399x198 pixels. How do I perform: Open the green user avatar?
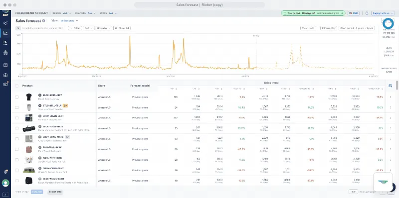(5, 183)
